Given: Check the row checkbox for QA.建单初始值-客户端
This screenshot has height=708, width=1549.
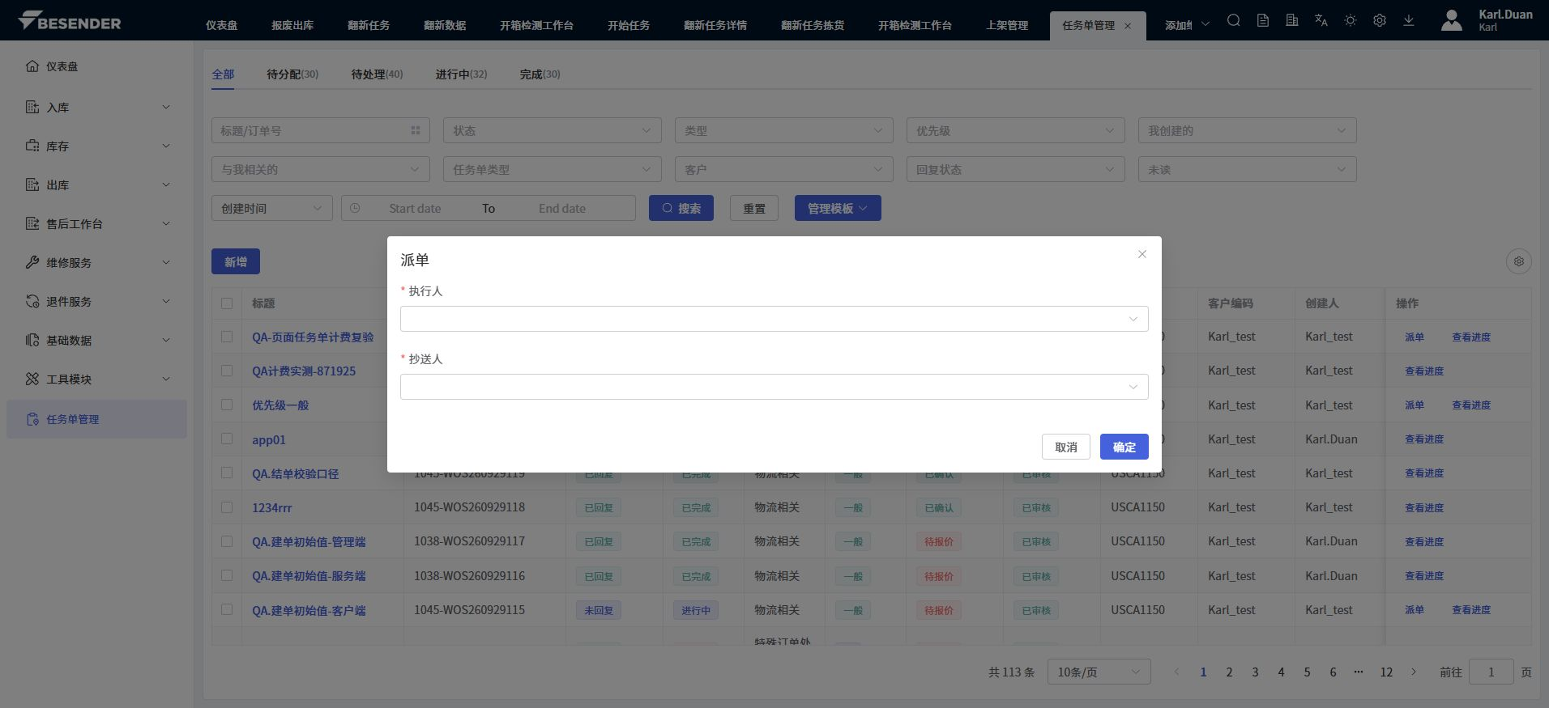Looking at the screenshot, I should coord(227,610).
